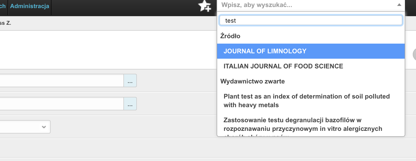Focus the lower text field beside '...'

tap(62, 104)
